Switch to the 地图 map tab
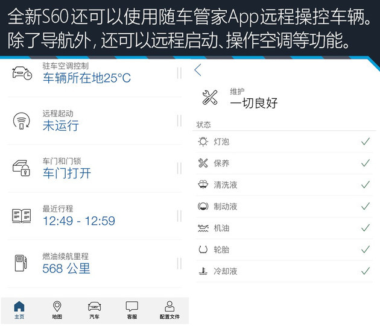 57,310
